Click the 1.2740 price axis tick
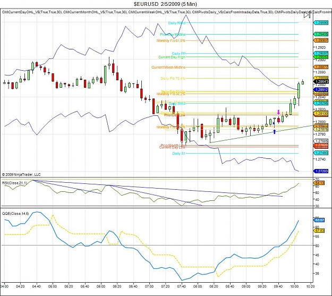 click(320, 159)
